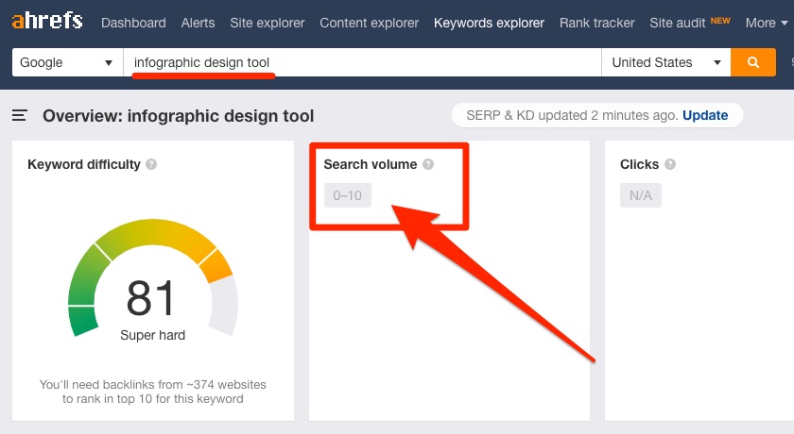Open the Rank tracker tool

(x=596, y=23)
